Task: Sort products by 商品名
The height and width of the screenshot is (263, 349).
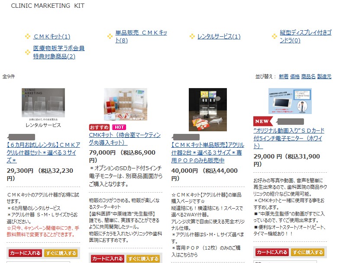Action: (x=308, y=76)
